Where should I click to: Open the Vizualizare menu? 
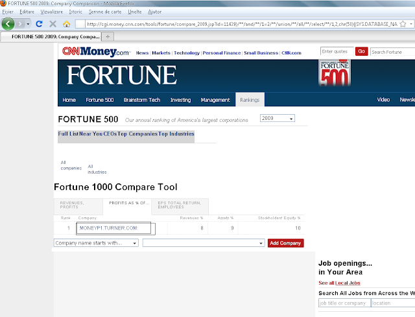[x=52, y=12]
